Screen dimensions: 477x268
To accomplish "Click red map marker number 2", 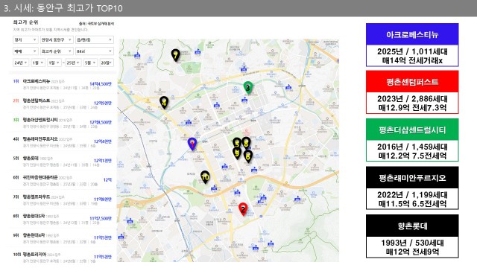I will (243, 209).
